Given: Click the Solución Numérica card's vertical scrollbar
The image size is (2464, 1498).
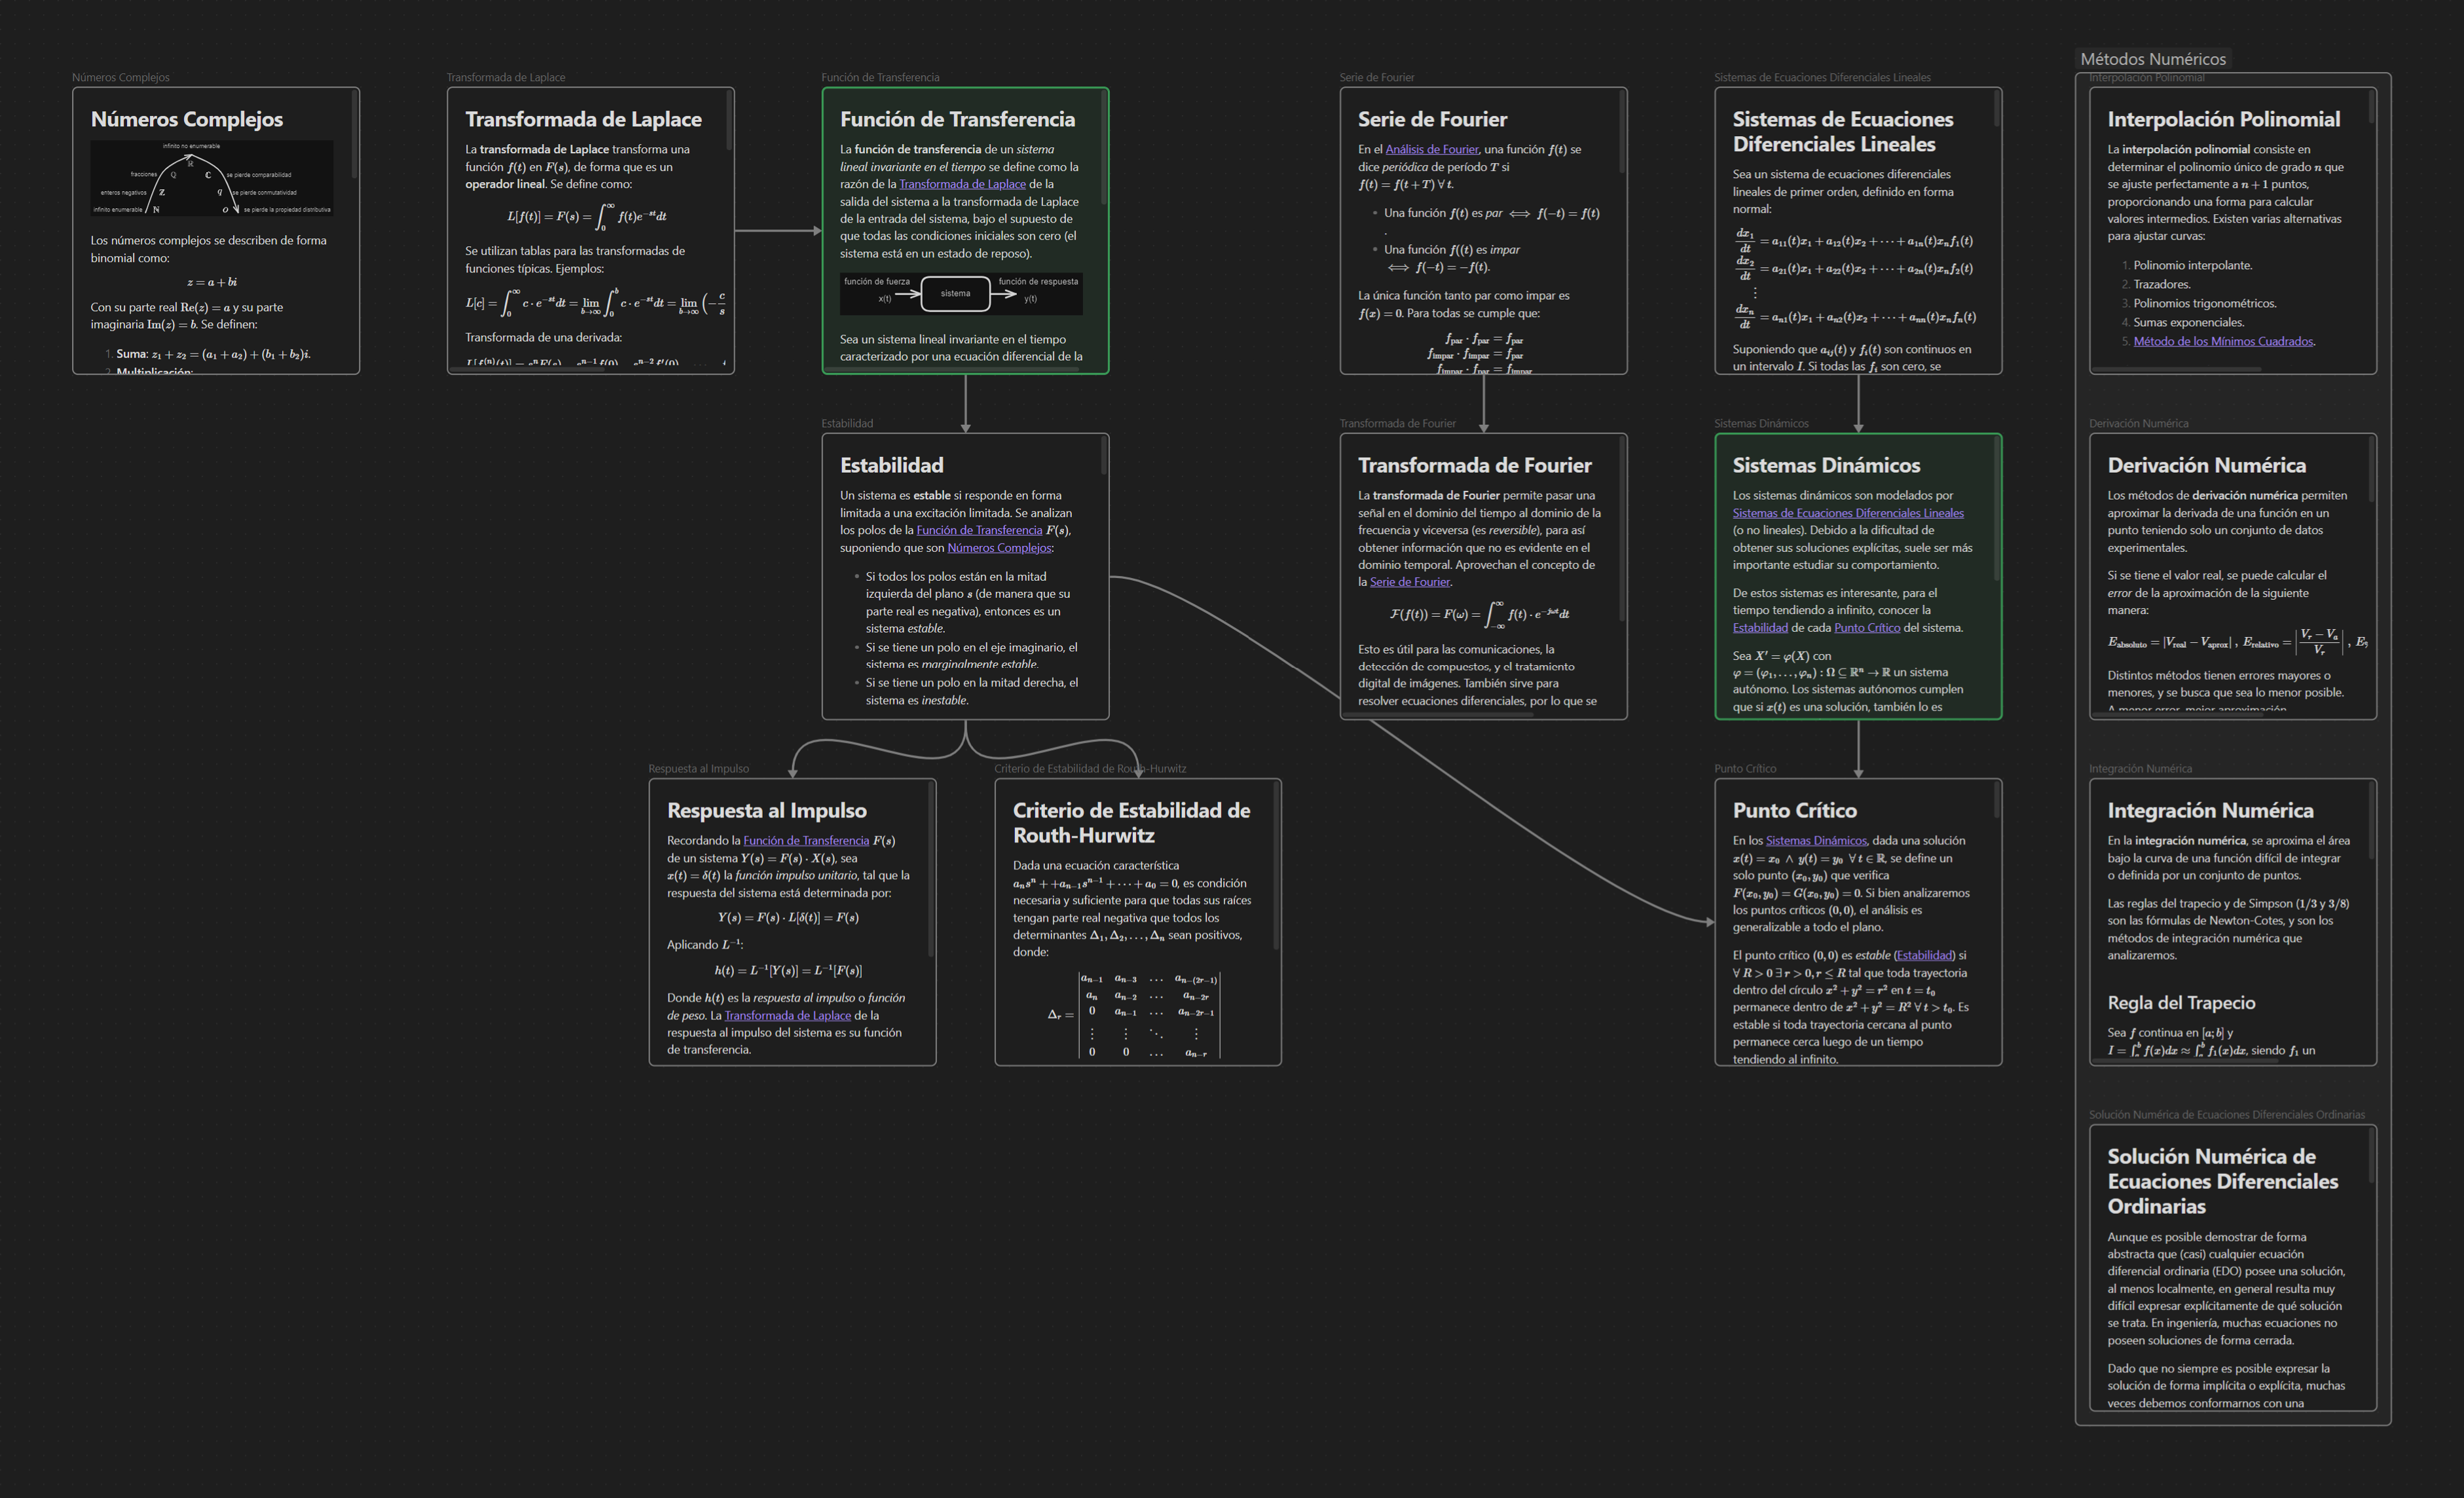Looking at the screenshot, I should [2372, 1156].
